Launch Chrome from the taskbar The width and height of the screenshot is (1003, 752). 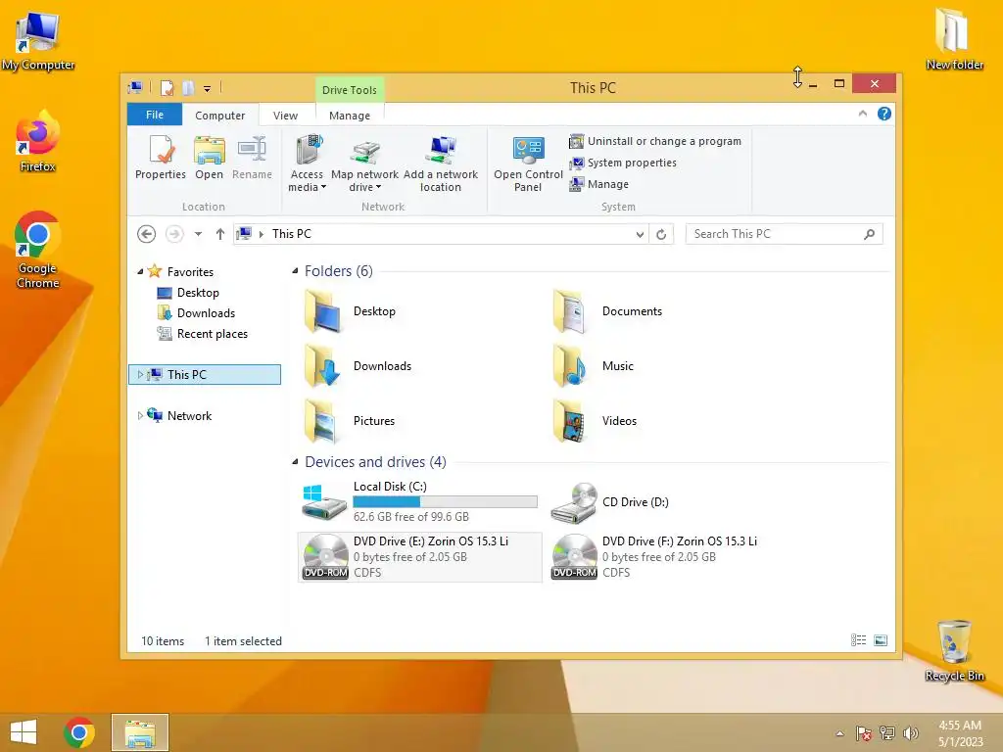click(79, 732)
